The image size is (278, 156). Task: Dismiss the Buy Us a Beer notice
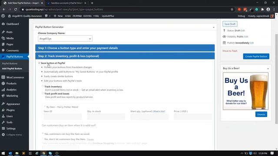tap(261, 114)
